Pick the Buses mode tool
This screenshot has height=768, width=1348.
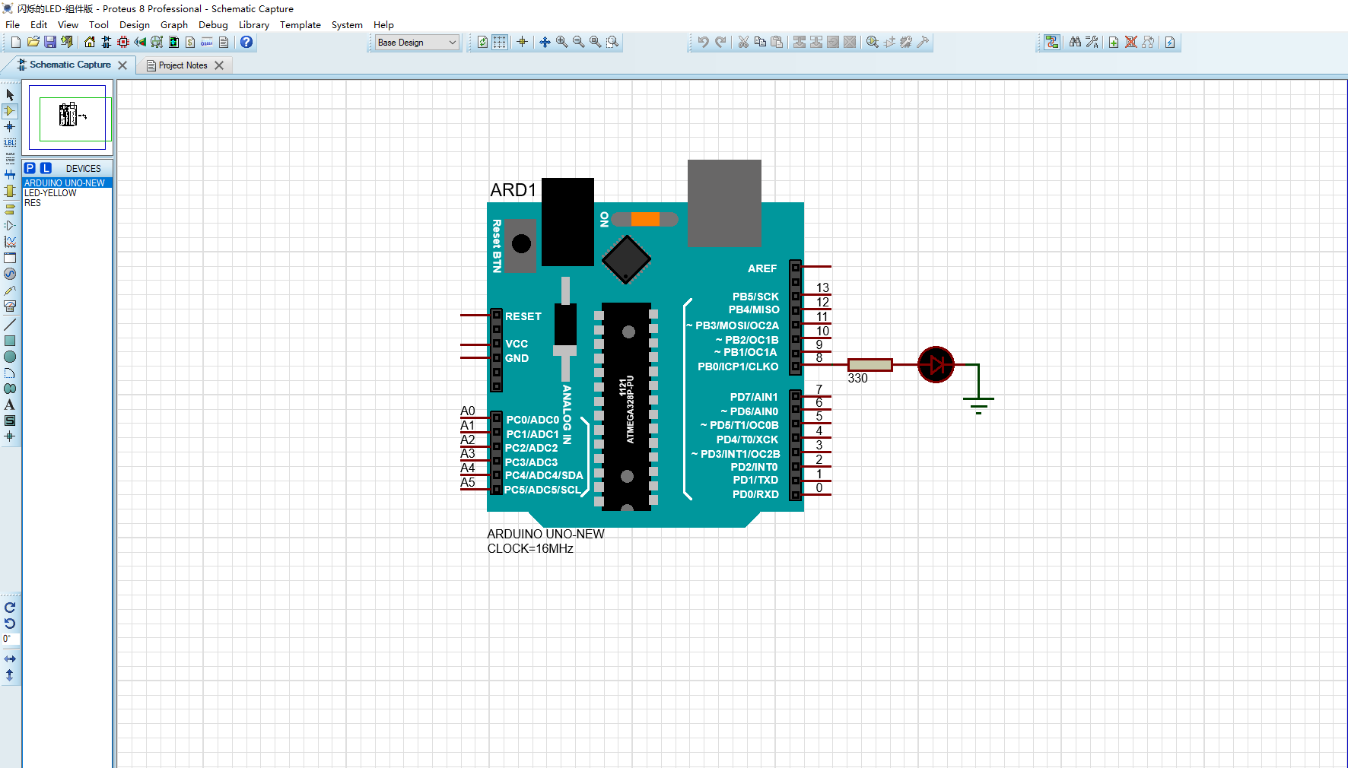[x=10, y=175]
